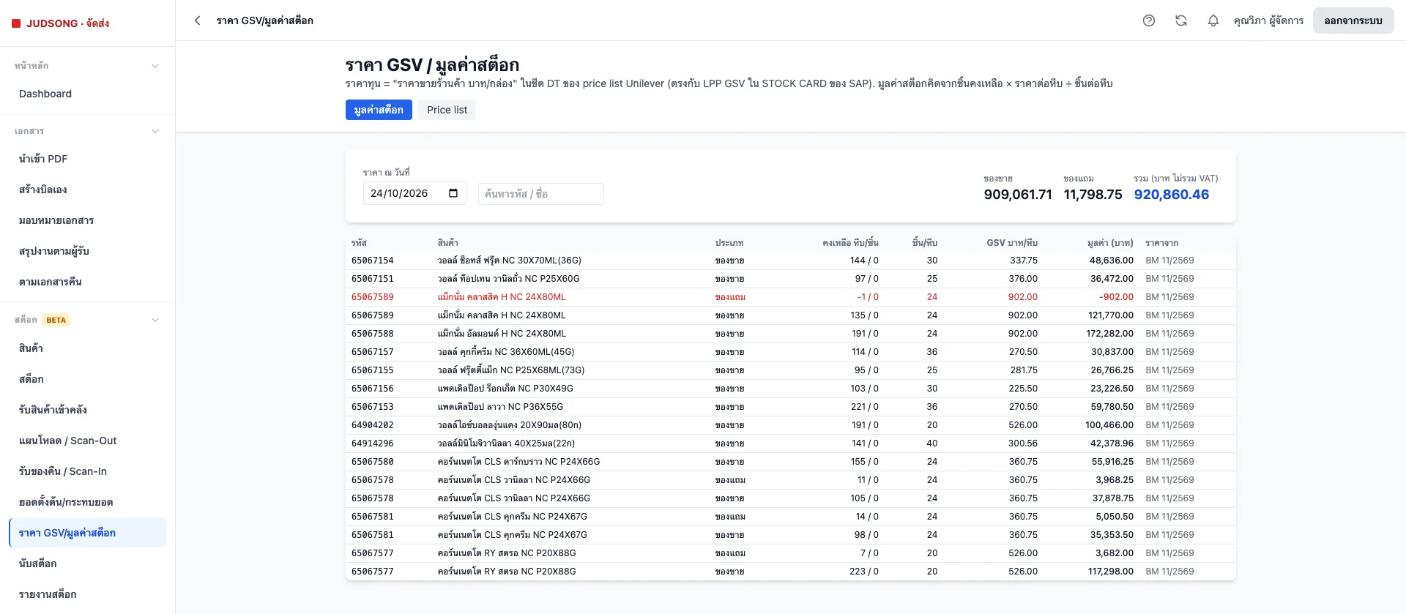This screenshot has width=1406, height=614.
Task: Open นำเข้า PDF in the sidebar
Action: tap(87, 159)
